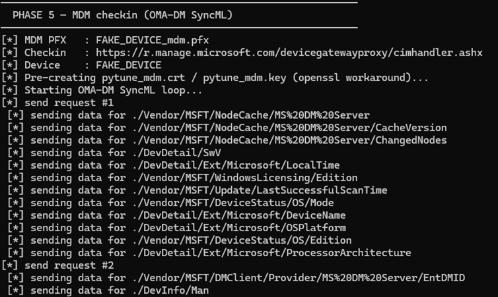Click the DeviceStatus/OS/Mode path
This screenshot has height=297, width=498.
click(232, 203)
